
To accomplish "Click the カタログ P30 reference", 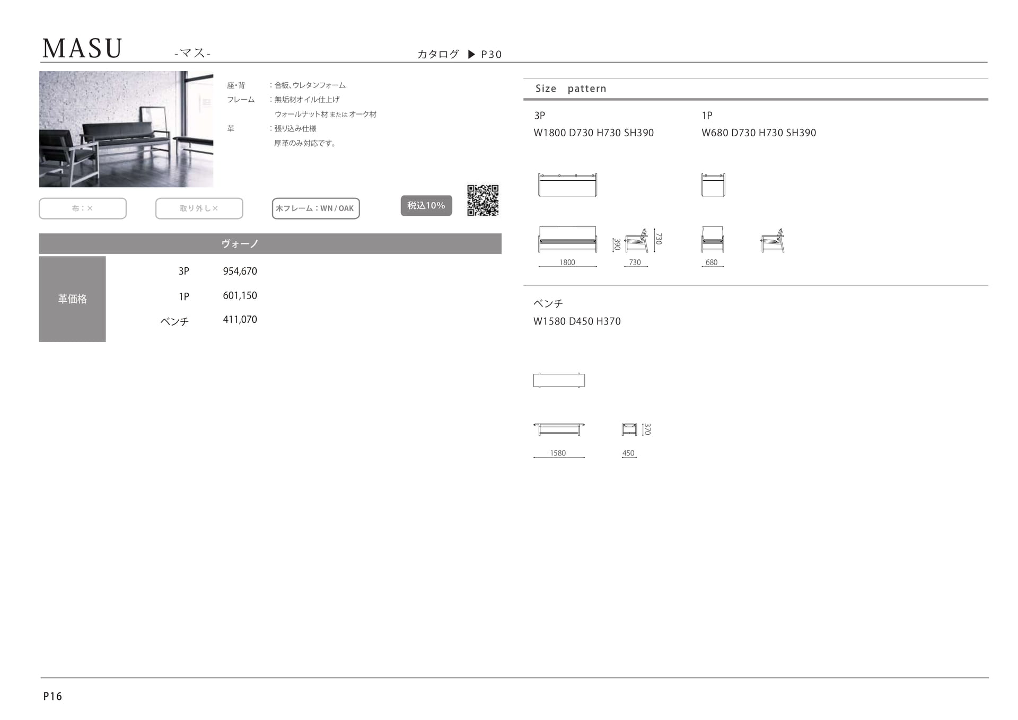I will [x=459, y=54].
